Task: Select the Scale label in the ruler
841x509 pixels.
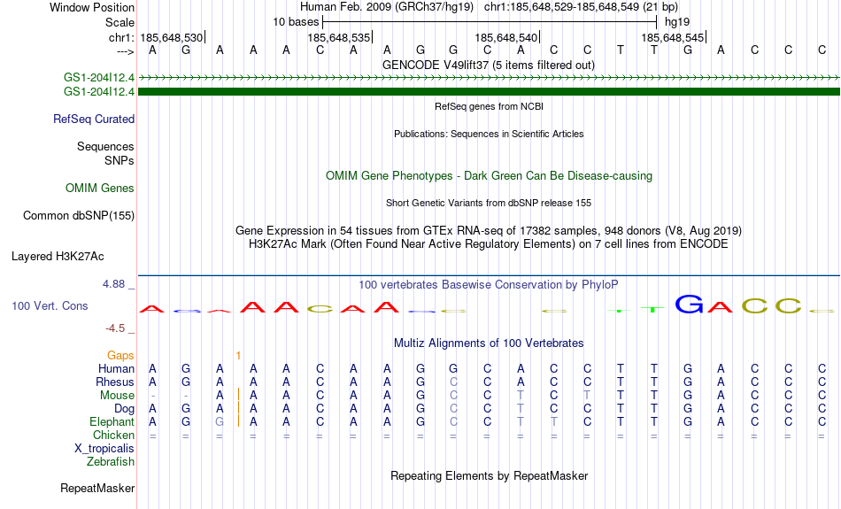Action: pyautogui.click(x=120, y=22)
